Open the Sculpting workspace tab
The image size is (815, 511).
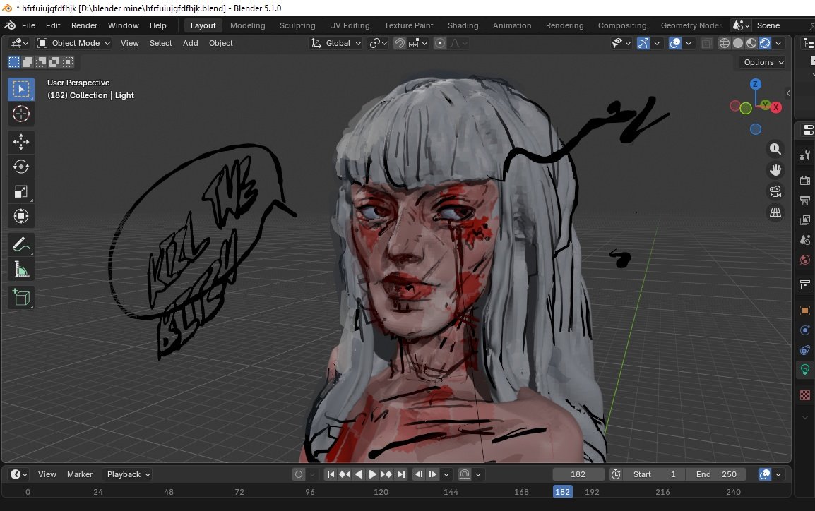(297, 25)
